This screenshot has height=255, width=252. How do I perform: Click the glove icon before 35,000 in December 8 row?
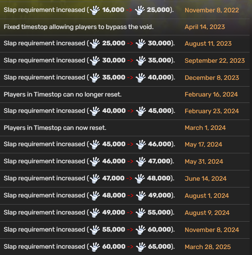tap(95, 78)
